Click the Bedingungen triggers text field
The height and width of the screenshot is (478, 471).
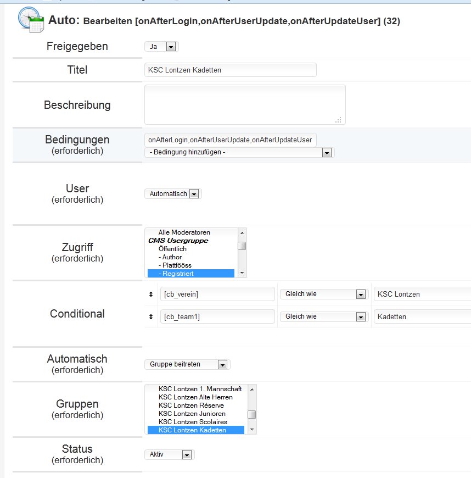point(231,140)
